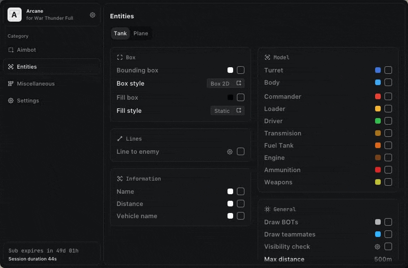Open the Miscellaneous category
408x268 pixels.
click(x=36, y=84)
